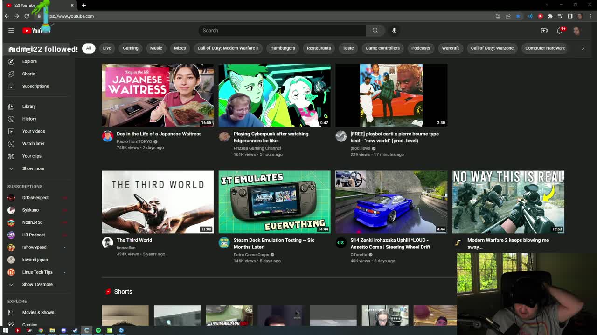Open Retro Game Corps channel avatar
Viewport: 597px width, 335px height.
click(224, 242)
